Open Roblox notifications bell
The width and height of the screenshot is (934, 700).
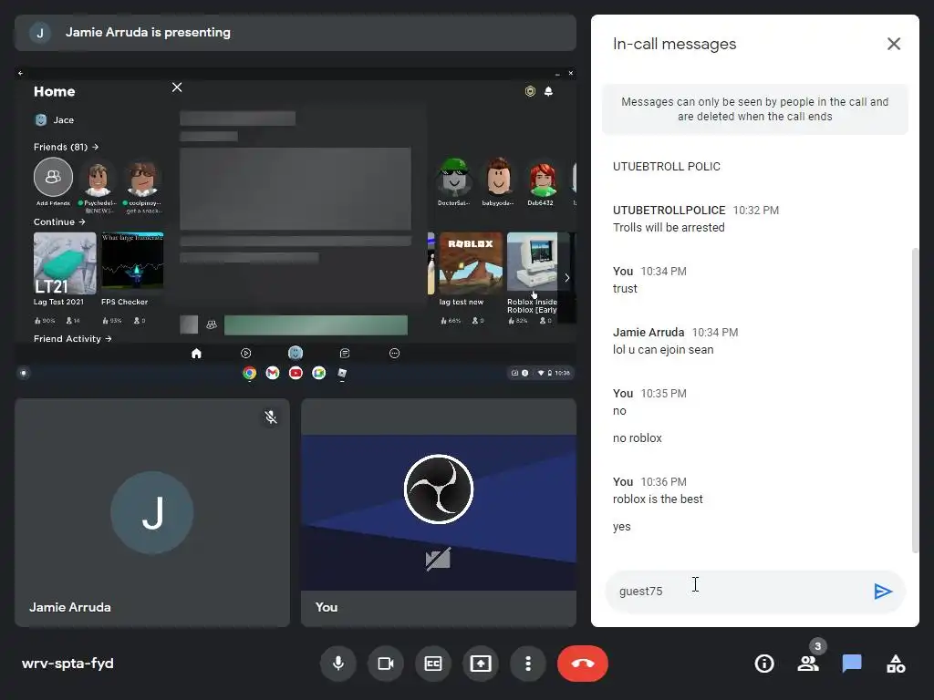(548, 91)
